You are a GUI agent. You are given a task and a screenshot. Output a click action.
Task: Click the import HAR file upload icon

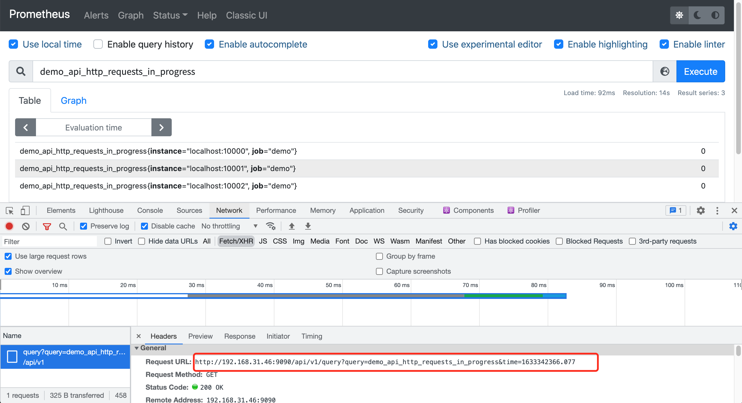click(292, 226)
